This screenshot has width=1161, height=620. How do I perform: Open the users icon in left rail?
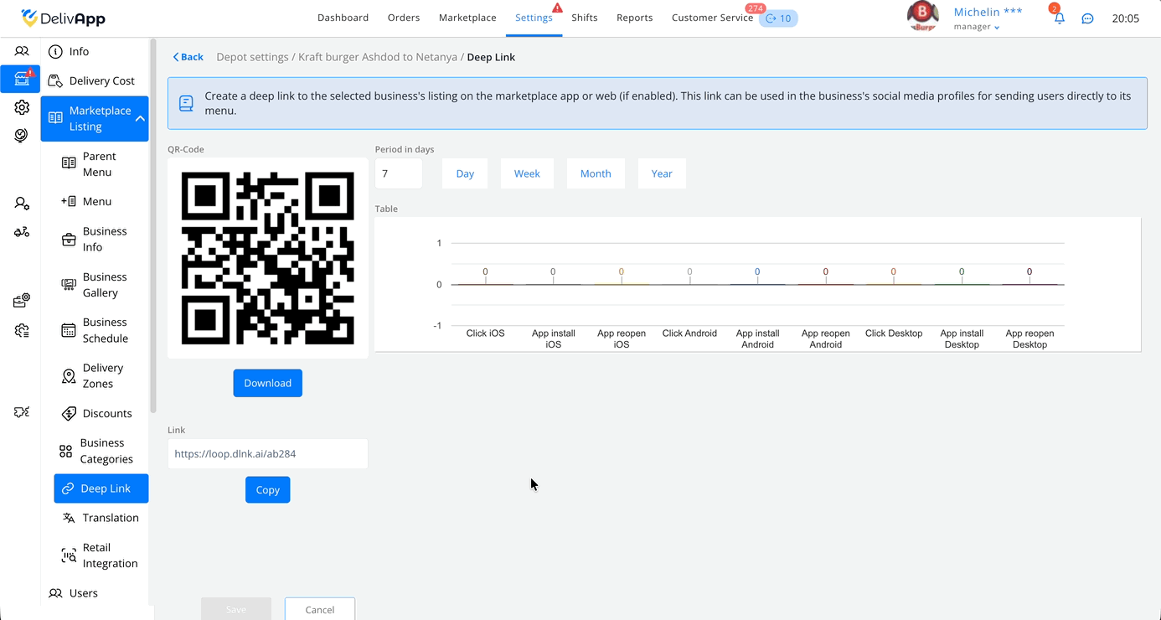[x=22, y=51]
